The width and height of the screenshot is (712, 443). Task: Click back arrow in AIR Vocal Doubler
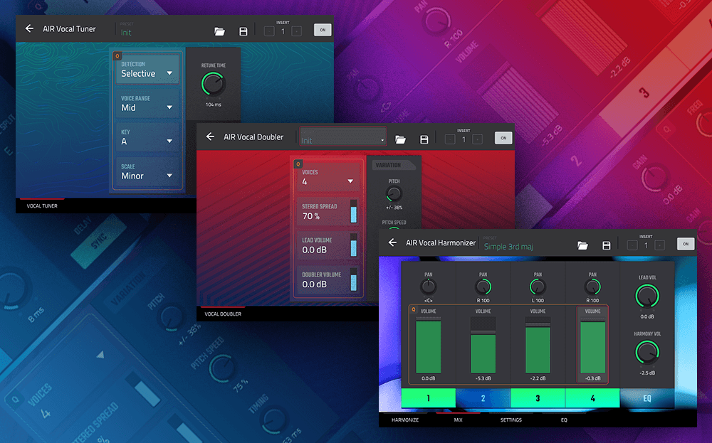210,137
